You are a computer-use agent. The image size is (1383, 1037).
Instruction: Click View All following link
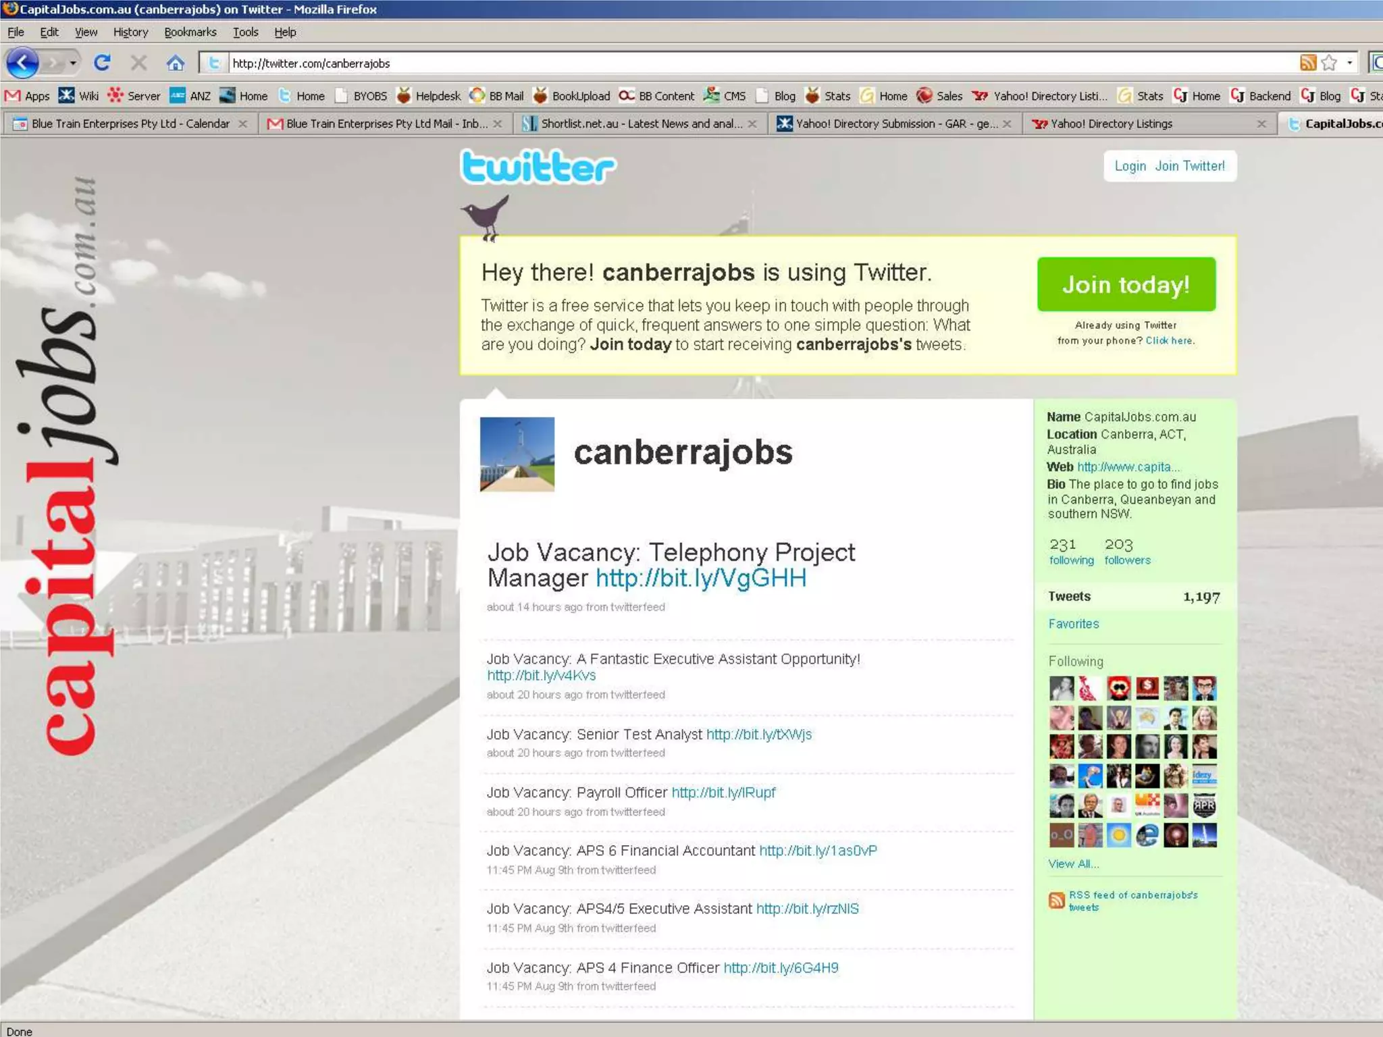(1073, 863)
